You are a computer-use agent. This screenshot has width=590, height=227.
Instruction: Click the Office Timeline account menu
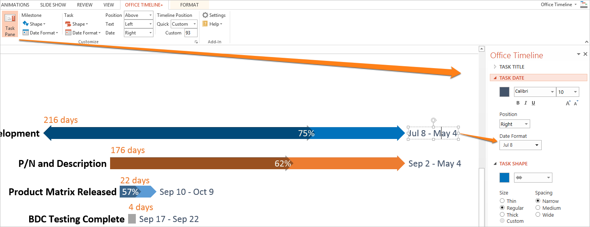click(x=559, y=5)
